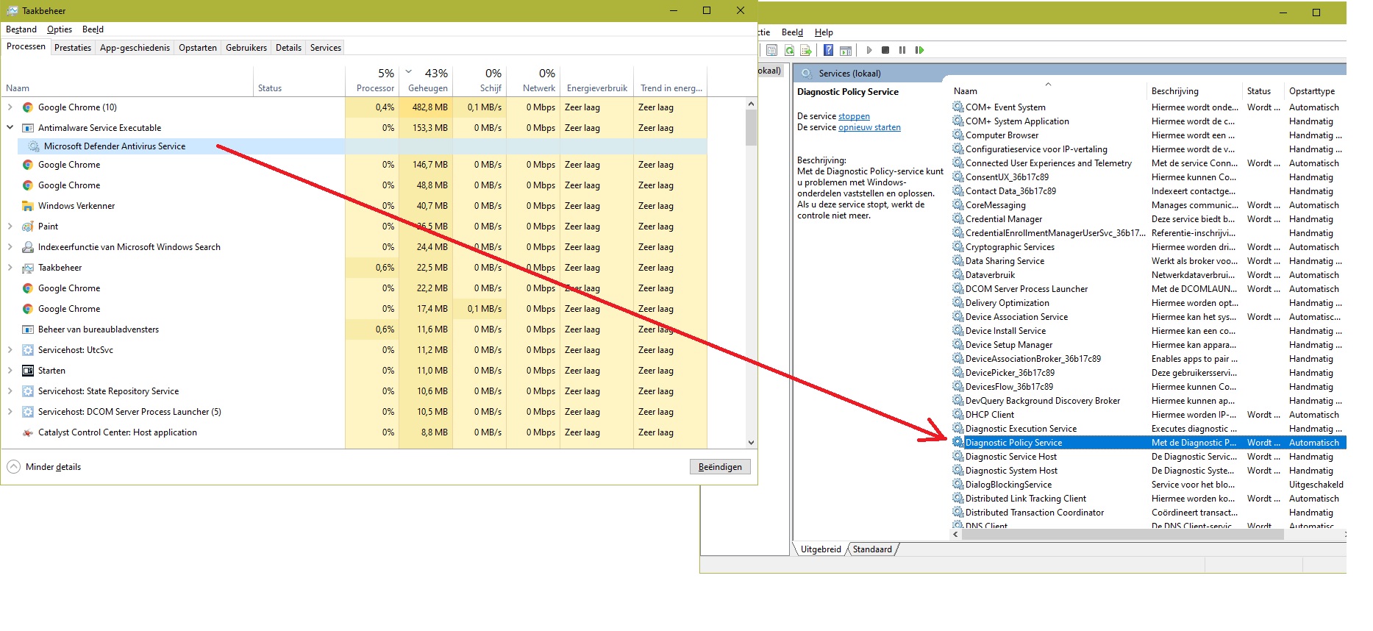Click the Servicehost: UtcSvc gear icon
Screen dimensions: 1373x631
click(28, 350)
